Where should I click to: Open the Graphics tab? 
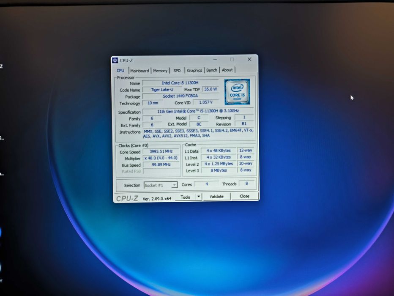(194, 70)
